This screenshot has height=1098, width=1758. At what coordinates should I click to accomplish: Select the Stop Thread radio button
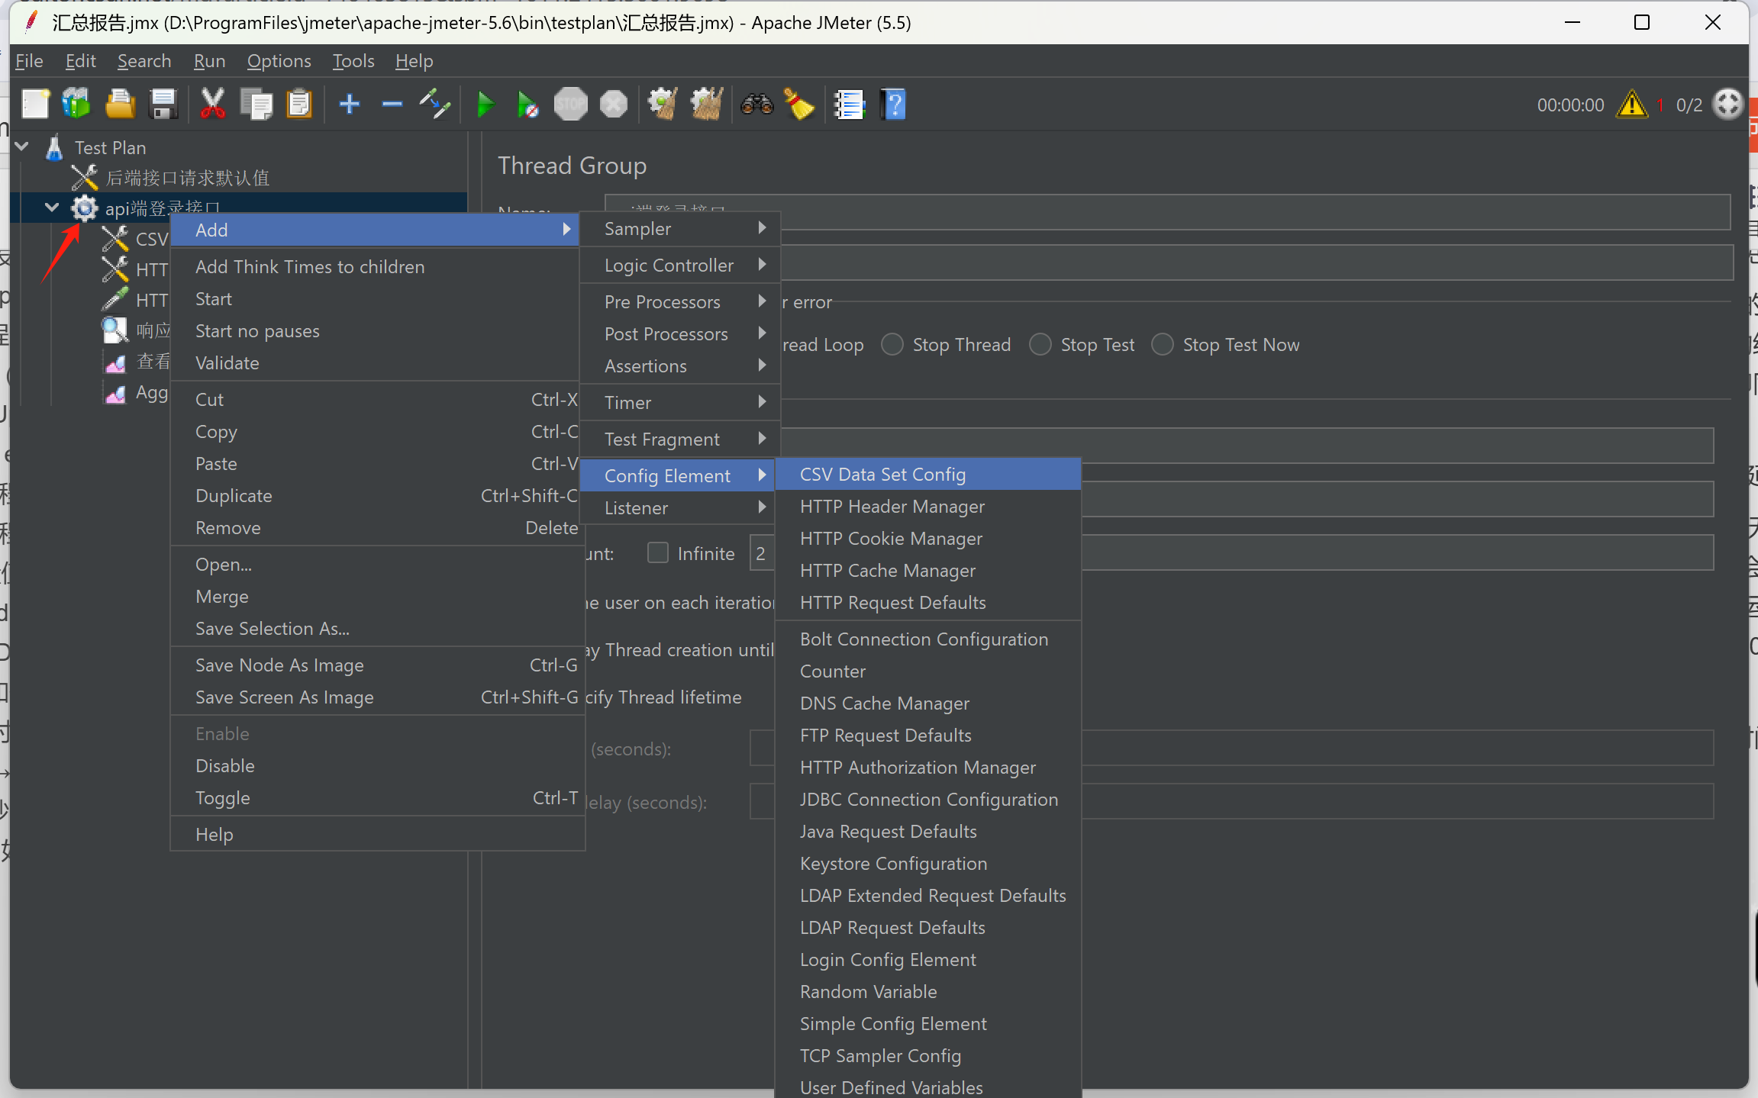tap(892, 345)
